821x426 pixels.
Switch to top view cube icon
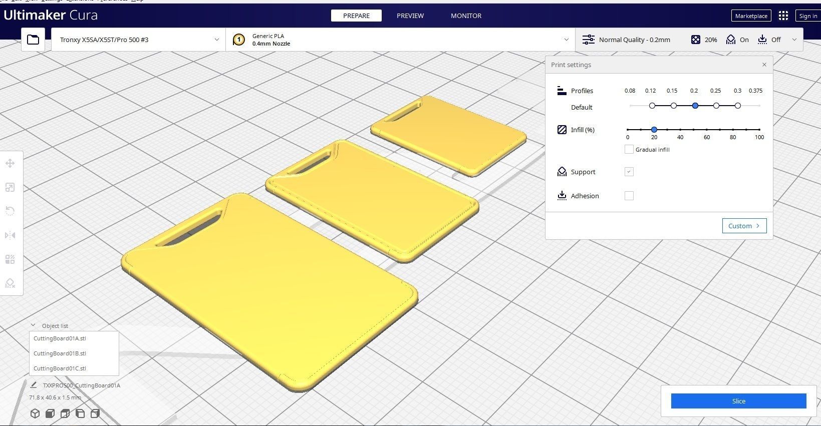click(x=65, y=413)
